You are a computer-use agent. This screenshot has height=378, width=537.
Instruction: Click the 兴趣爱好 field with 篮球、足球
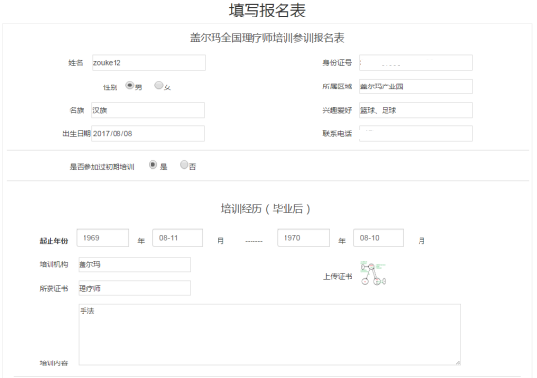point(416,110)
